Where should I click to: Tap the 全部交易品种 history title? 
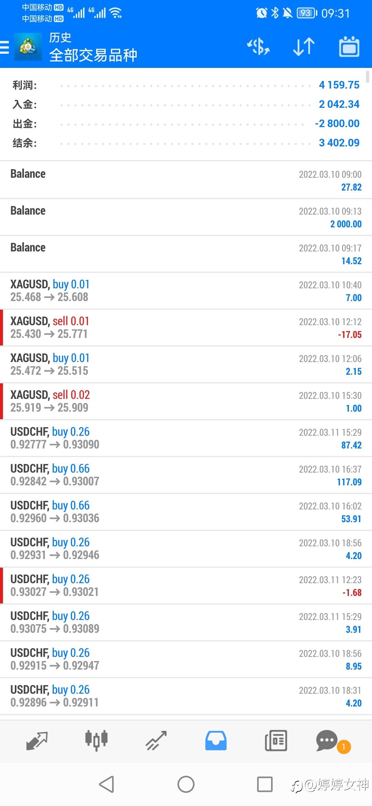point(93,55)
